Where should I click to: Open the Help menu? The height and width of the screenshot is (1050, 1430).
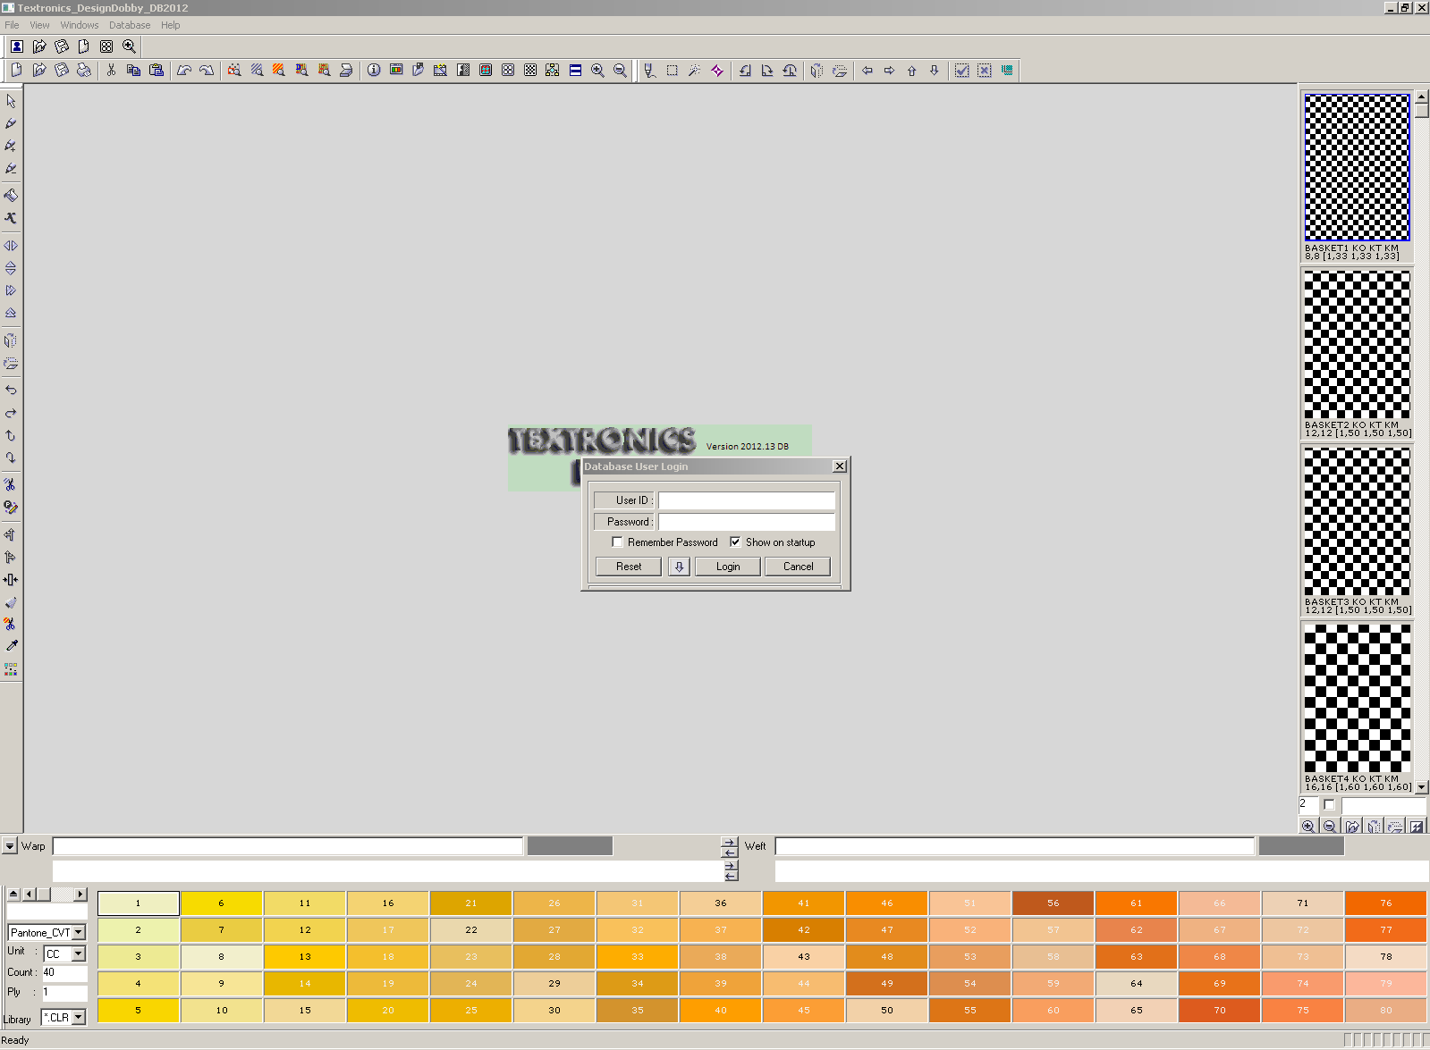pyautogui.click(x=171, y=25)
